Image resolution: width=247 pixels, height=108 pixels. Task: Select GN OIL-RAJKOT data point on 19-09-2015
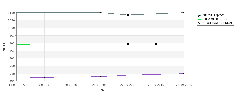click(44, 13)
